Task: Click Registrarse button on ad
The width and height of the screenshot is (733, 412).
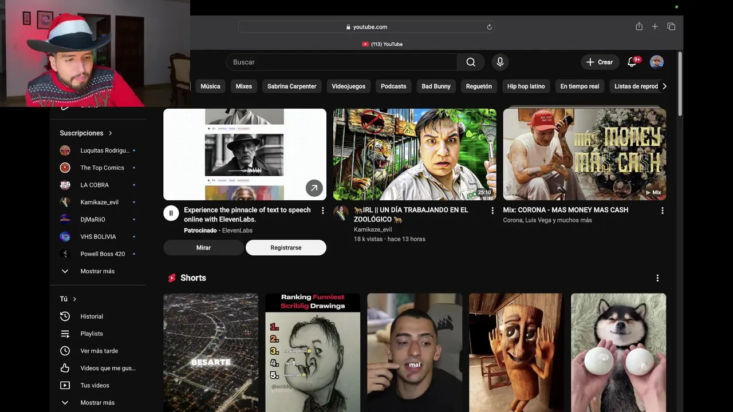Action: pos(286,248)
